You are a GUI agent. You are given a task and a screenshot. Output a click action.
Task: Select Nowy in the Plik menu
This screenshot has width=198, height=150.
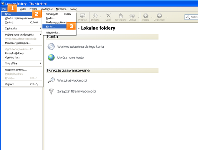[x=17, y=14]
